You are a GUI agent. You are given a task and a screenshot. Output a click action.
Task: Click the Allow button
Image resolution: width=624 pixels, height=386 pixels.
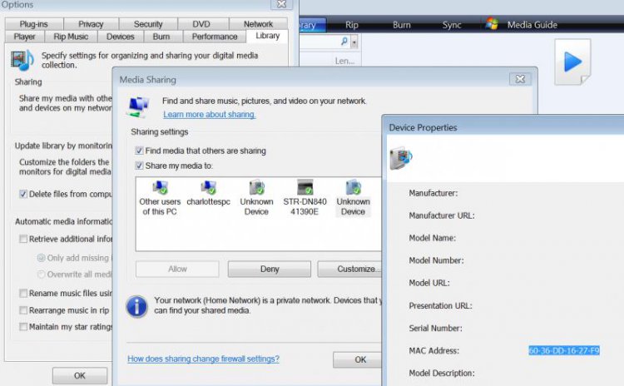(177, 269)
